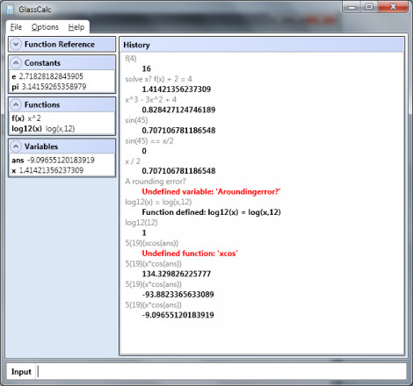Click history entry x^3 - 3x^2 + 4

tap(151, 100)
